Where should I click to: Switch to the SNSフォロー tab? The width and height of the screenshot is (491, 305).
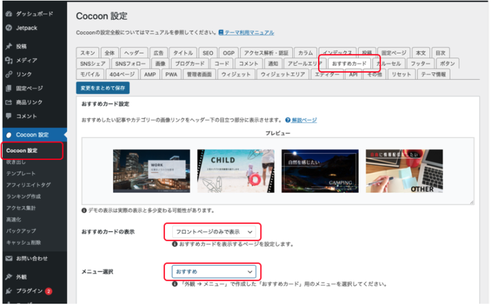pyautogui.click(x=130, y=64)
